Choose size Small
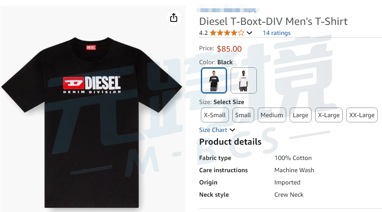This screenshot has height=212, width=382. (x=243, y=115)
